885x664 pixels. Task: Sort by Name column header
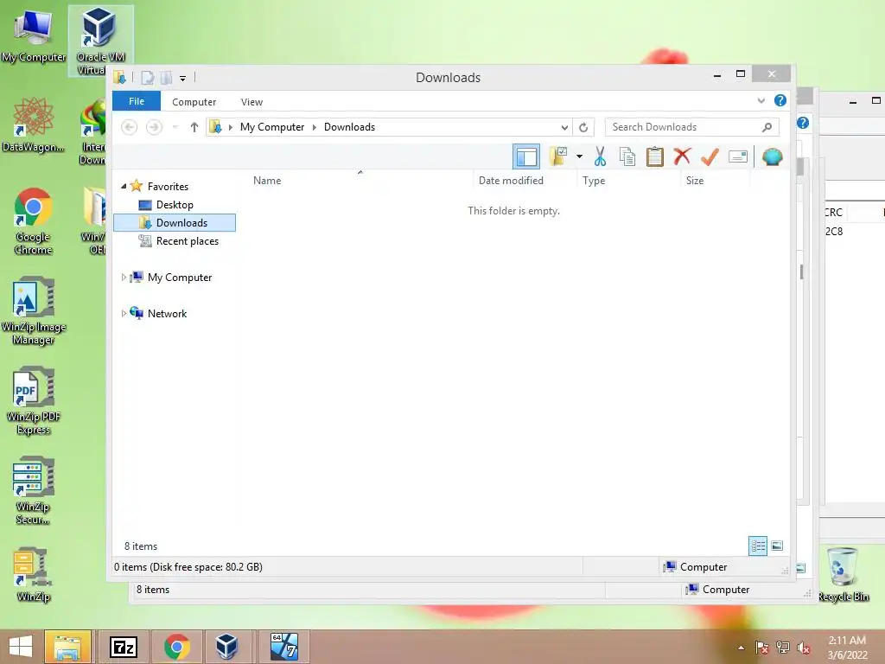pyautogui.click(x=360, y=181)
